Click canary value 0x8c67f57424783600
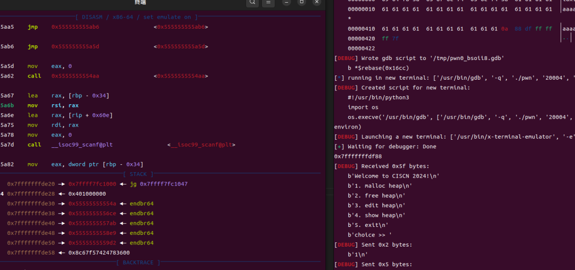575x270 pixels. coord(99,253)
